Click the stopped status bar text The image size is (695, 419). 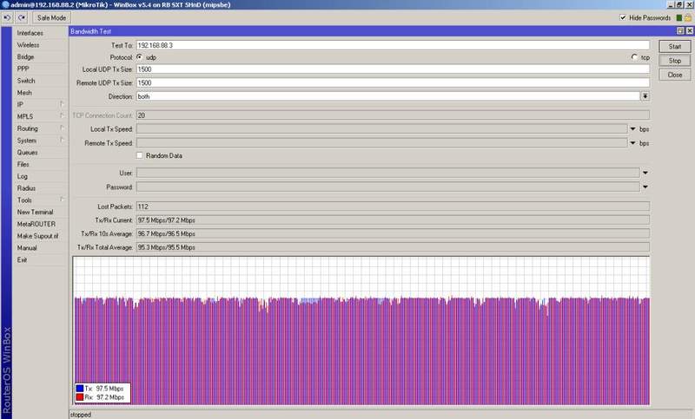tap(81, 415)
